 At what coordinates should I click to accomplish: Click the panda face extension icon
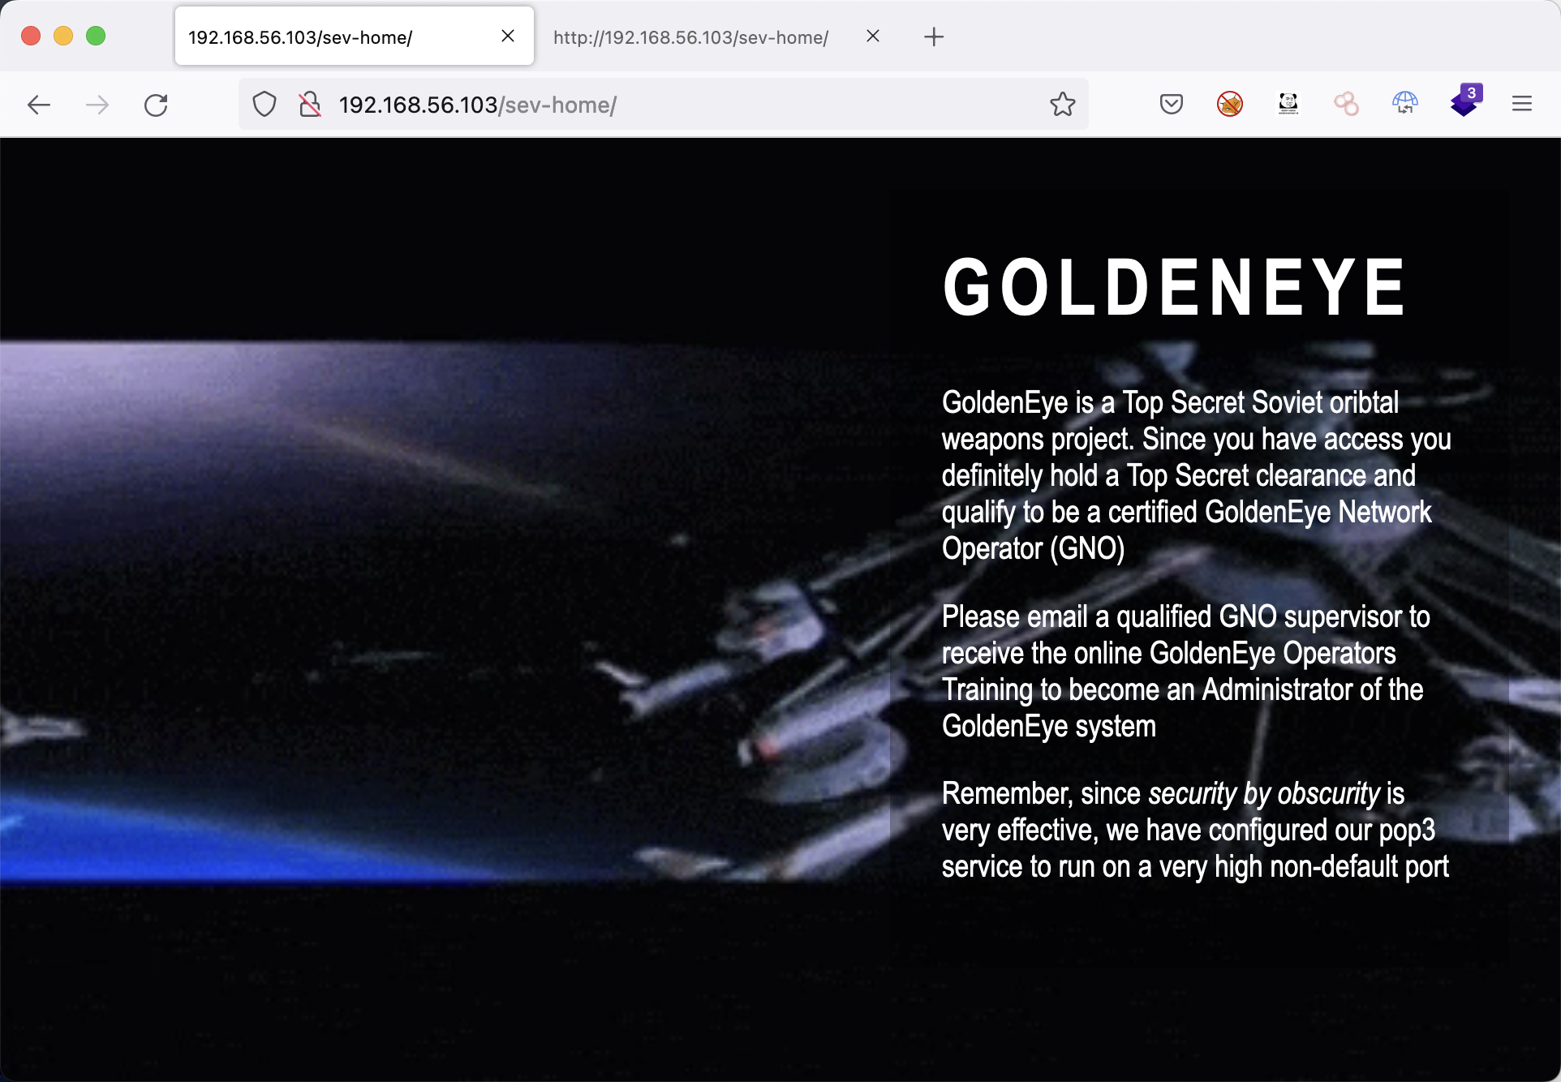[x=1288, y=104]
